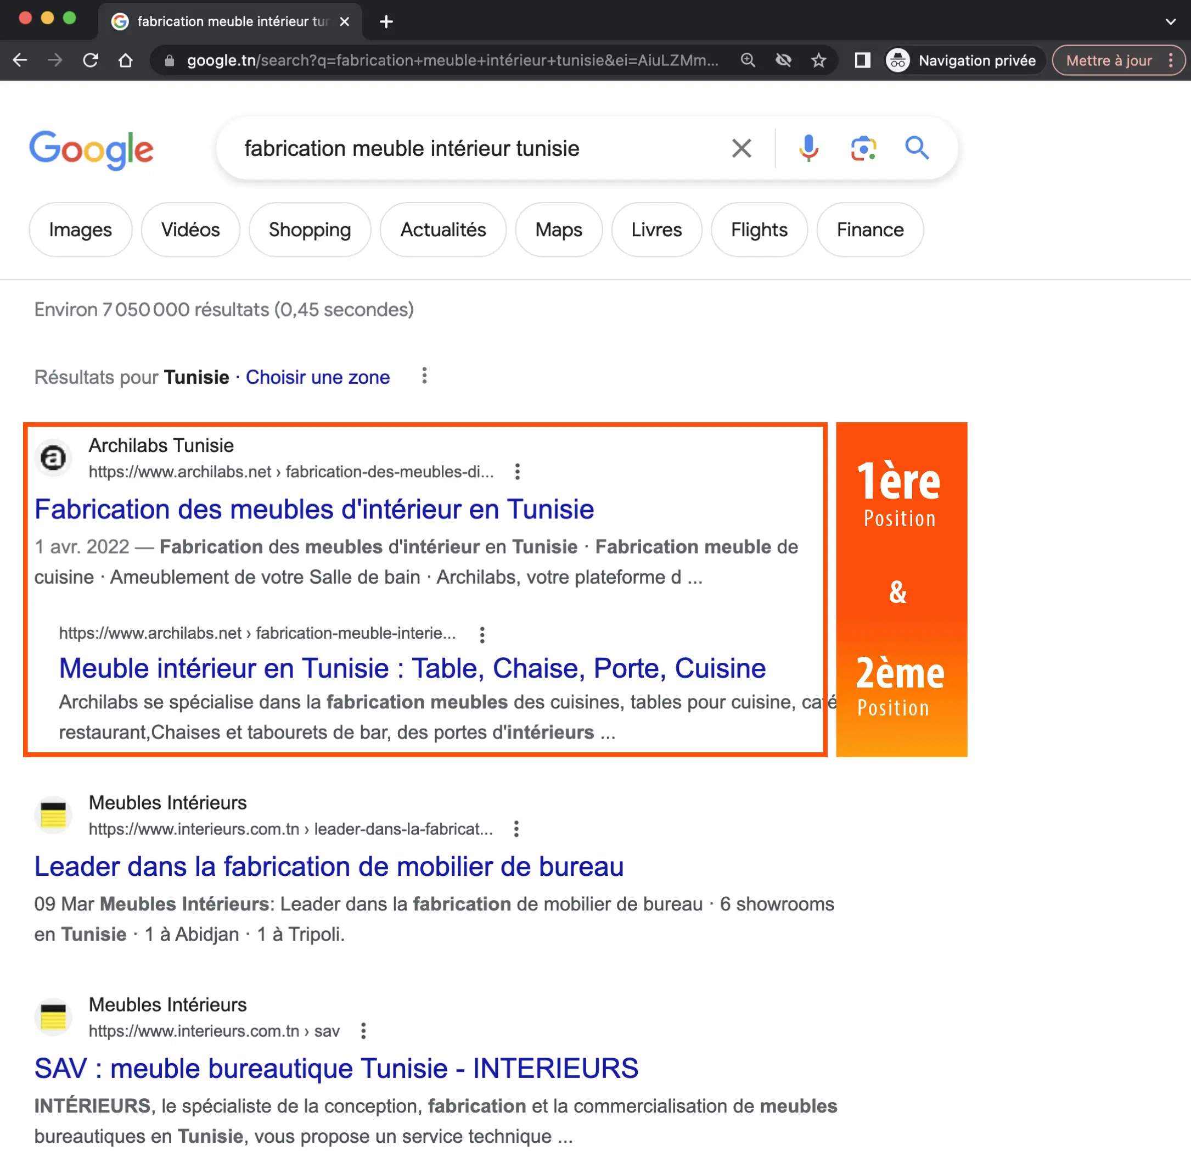Click the zoom magnifier in address bar
The image size is (1191, 1151).
[748, 60]
